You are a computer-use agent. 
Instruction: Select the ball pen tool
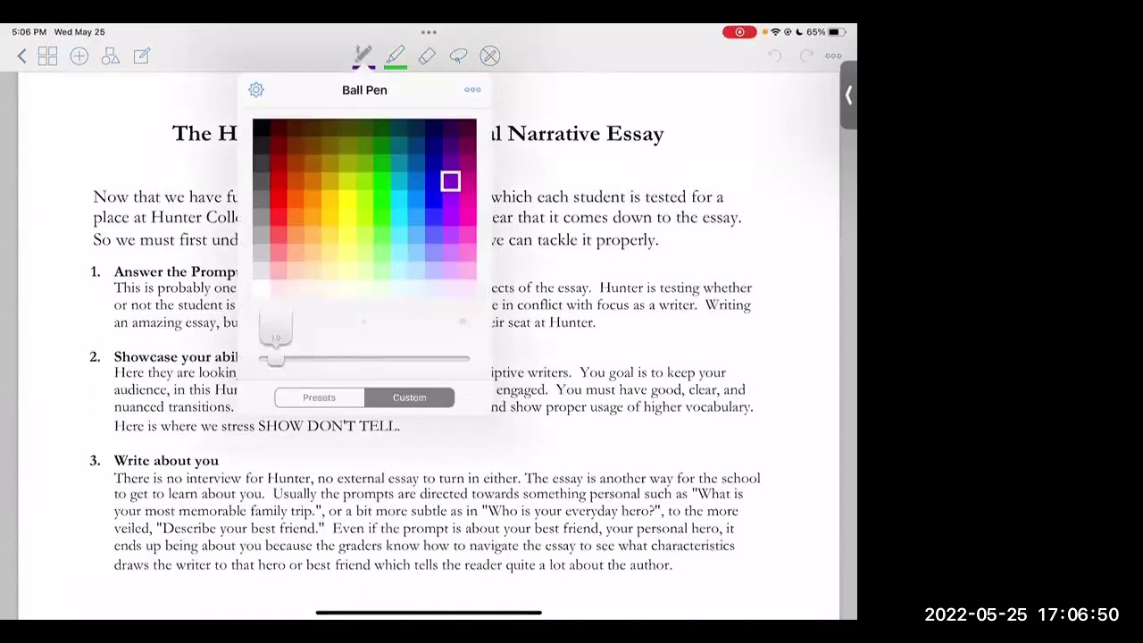363,56
